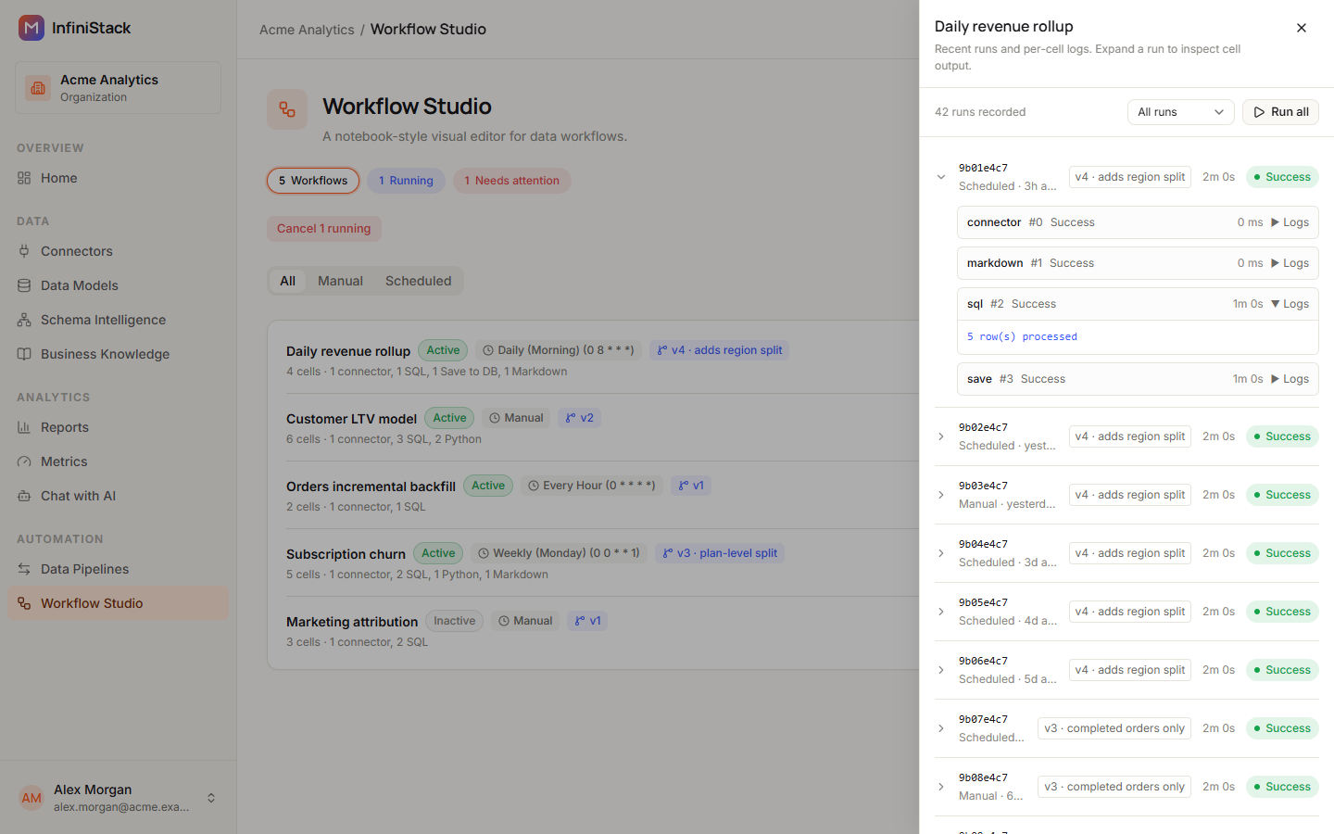Show Logs for the connector cell
The width and height of the screenshot is (1334, 834).
[x=1290, y=222]
